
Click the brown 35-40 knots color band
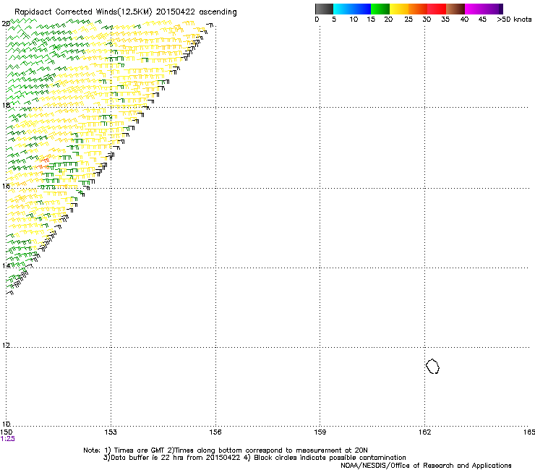[x=455, y=9]
